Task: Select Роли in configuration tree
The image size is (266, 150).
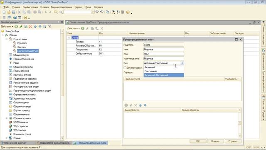Action: coord(16,63)
